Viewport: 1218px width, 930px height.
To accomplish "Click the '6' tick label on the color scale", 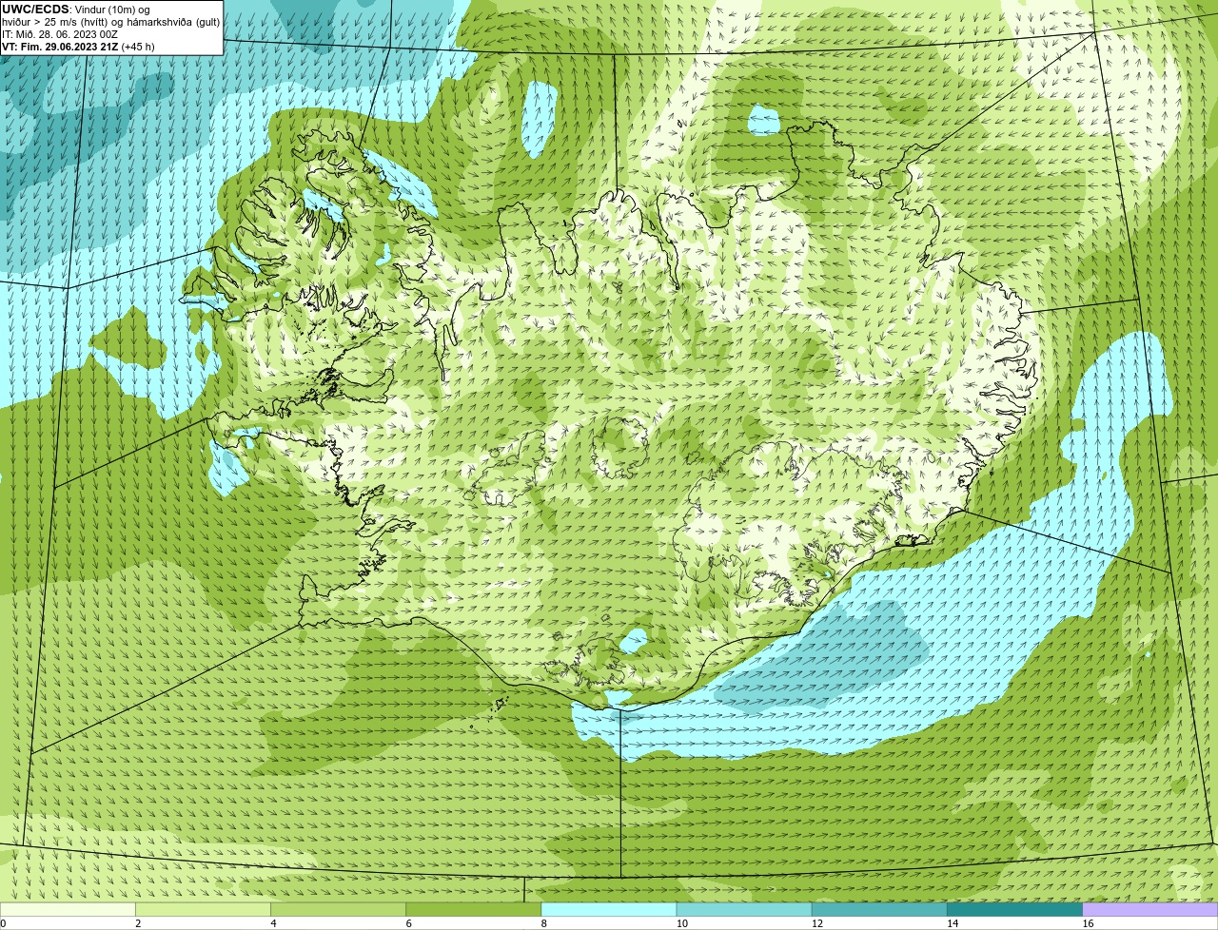I will [408, 923].
